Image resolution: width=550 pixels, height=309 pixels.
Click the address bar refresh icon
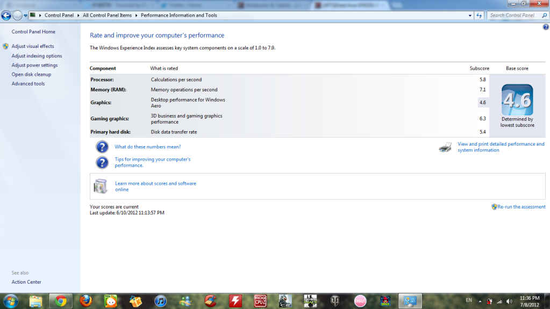(x=480, y=16)
